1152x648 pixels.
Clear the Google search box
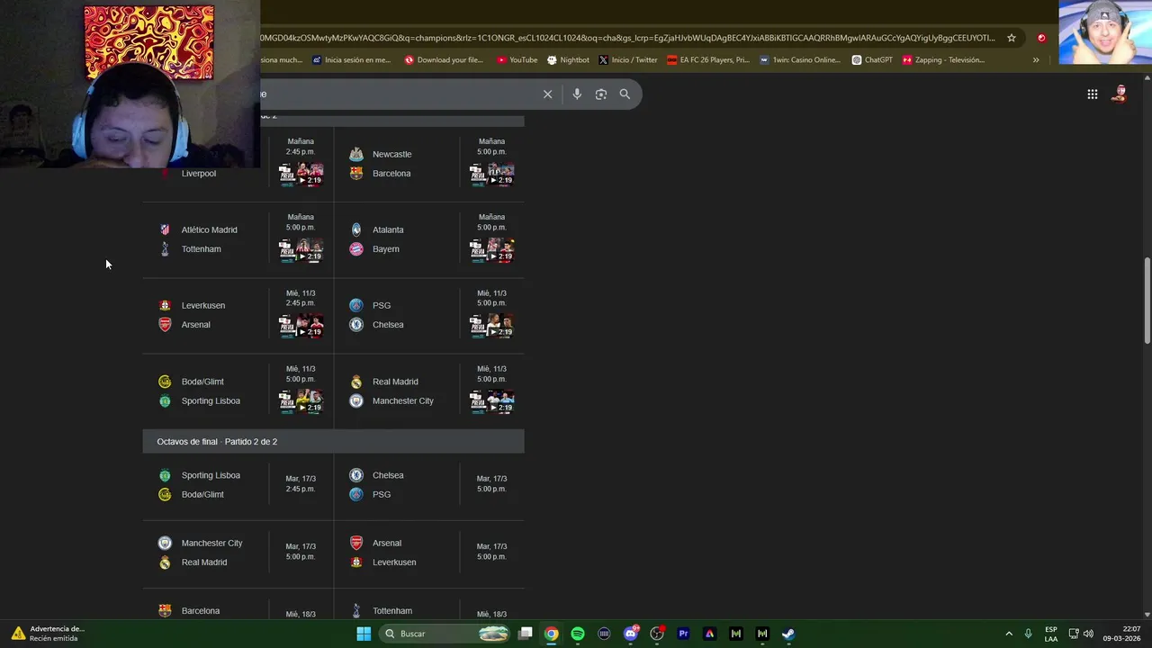coord(547,94)
